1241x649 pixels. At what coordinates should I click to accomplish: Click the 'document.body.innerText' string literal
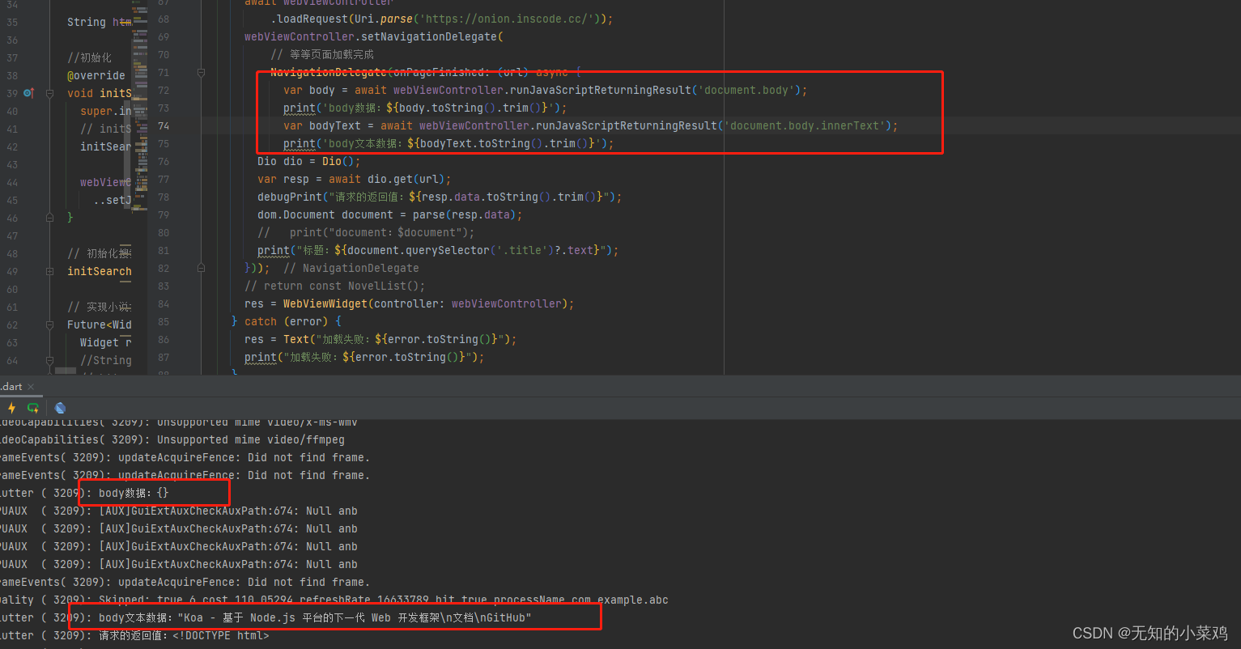806,125
